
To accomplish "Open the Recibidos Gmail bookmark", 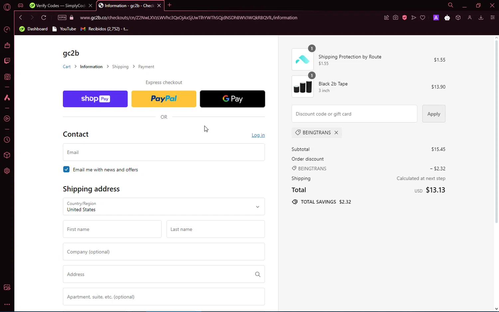I will coord(104,29).
